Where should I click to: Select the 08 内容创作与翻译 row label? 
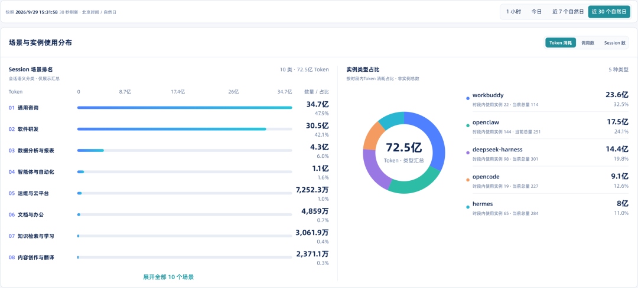click(x=31, y=257)
